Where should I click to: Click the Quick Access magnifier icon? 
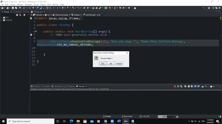click(204, 8)
